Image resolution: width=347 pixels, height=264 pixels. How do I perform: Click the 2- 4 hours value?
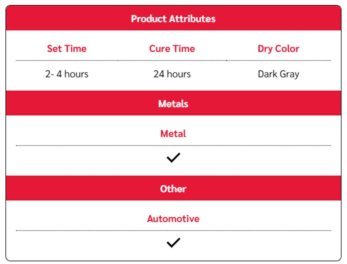pyautogui.click(x=67, y=74)
